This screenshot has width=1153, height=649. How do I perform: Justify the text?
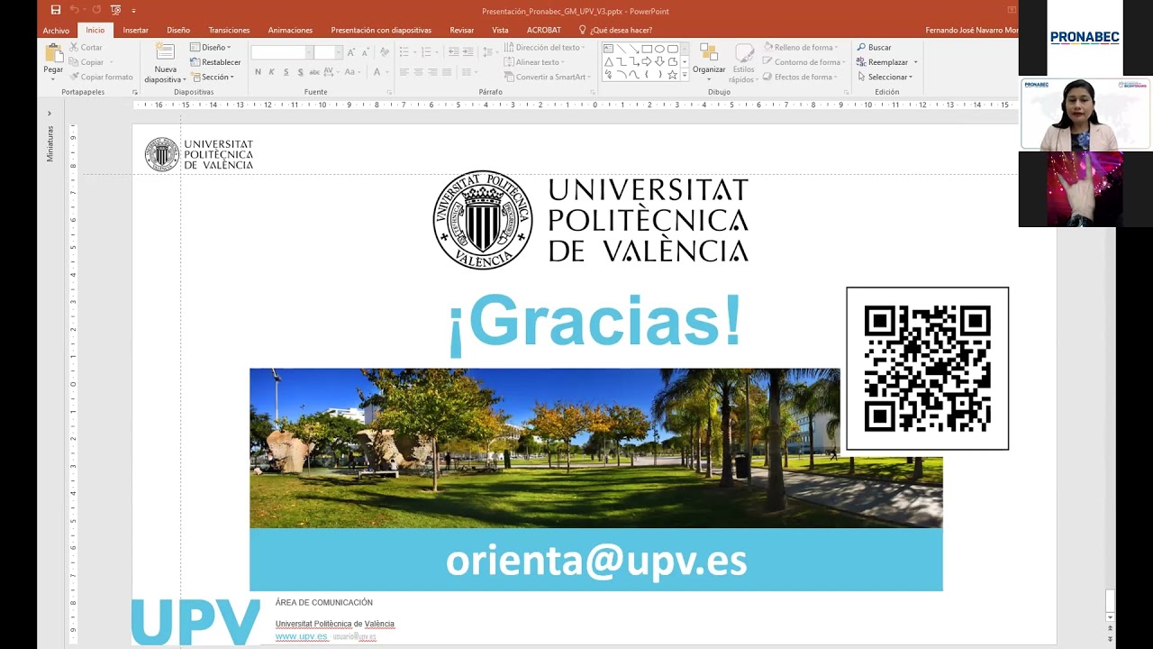coord(447,72)
